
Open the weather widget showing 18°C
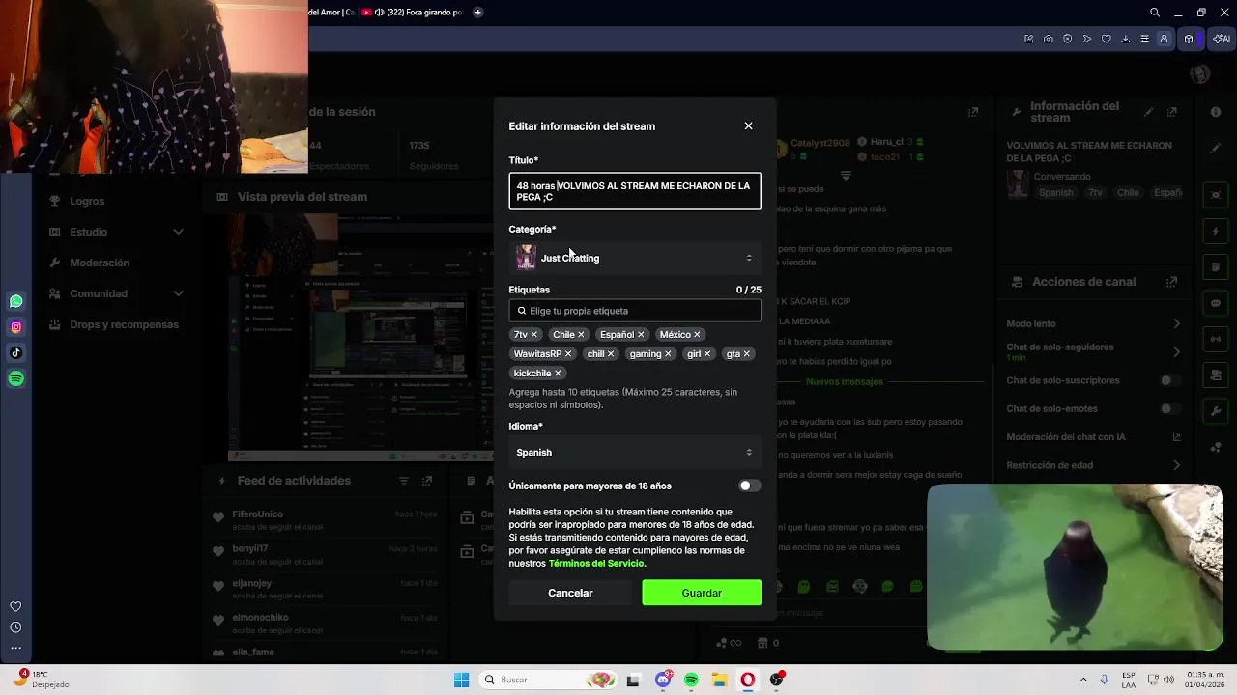click(43, 680)
